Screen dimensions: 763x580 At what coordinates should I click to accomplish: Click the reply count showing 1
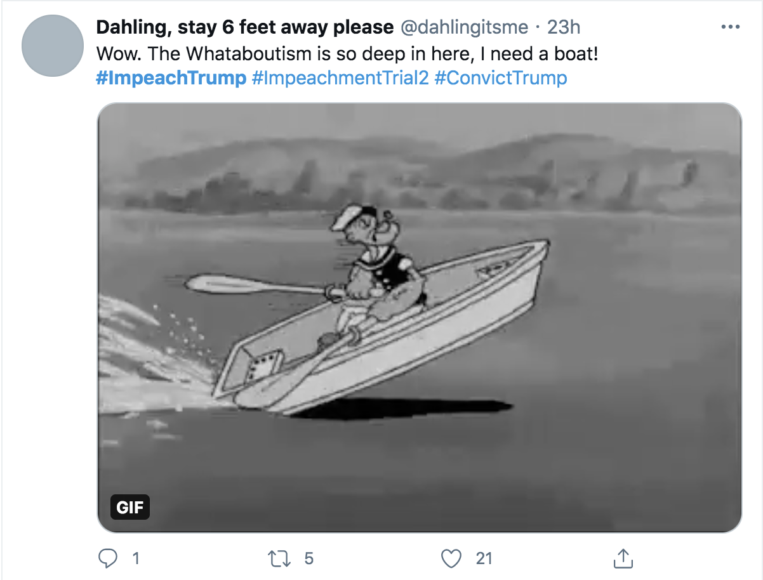[135, 558]
